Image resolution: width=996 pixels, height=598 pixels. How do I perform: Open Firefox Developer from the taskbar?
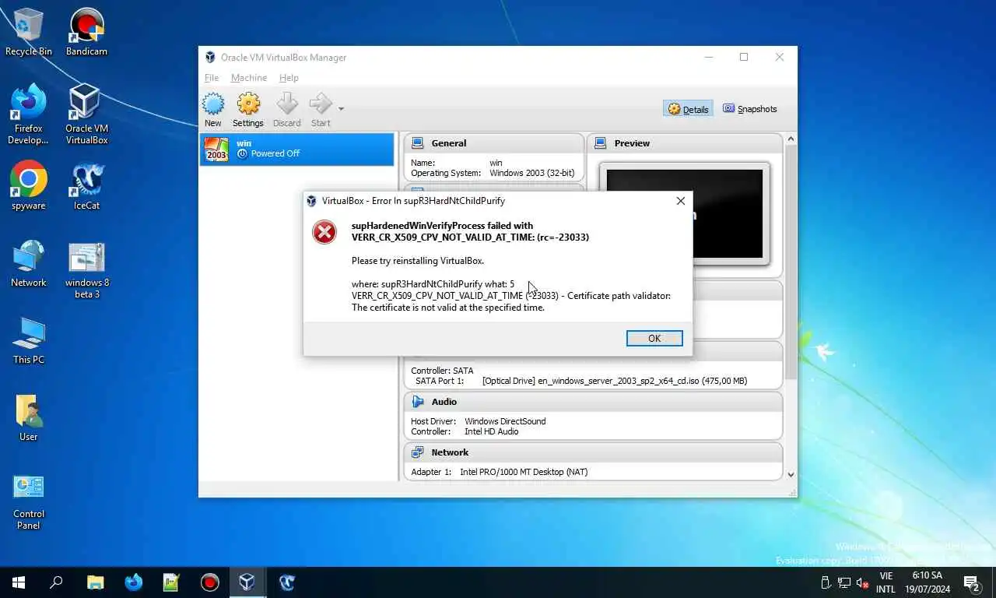click(x=133, y=582)
